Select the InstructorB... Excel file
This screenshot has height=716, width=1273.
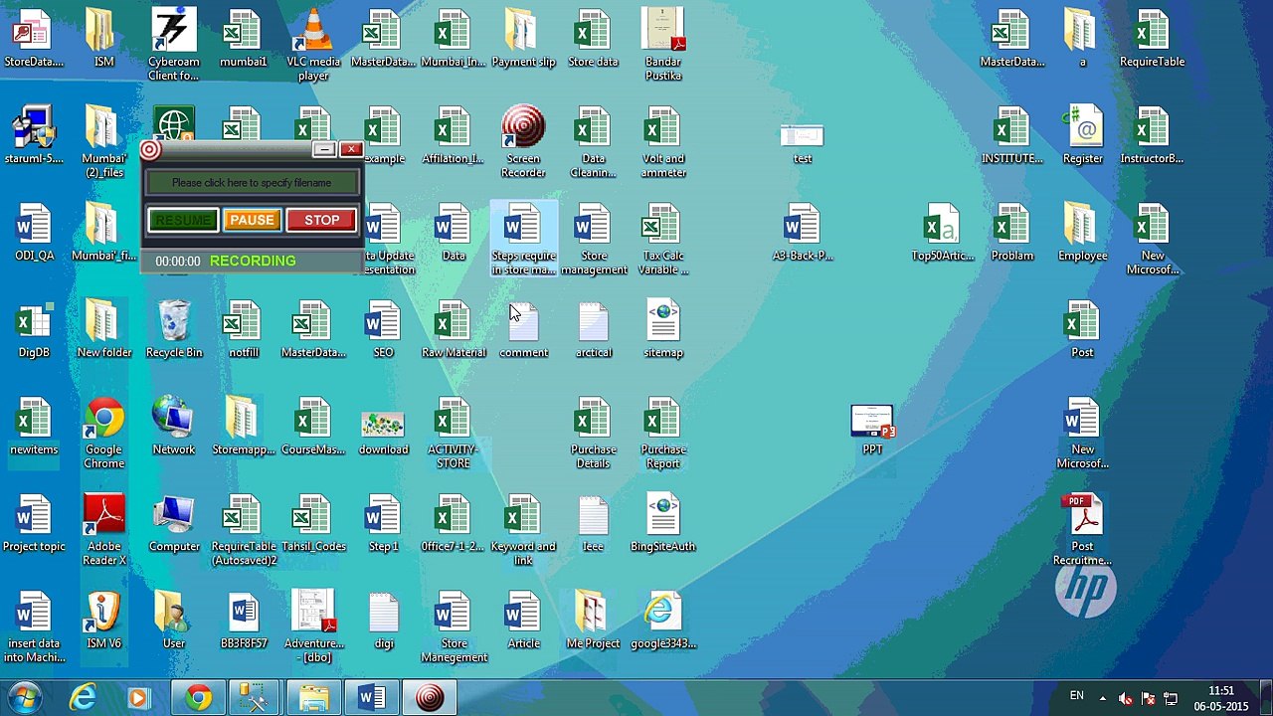[1152, 135]
